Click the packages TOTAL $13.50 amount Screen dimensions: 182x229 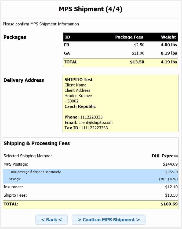(x=137, y=62)
